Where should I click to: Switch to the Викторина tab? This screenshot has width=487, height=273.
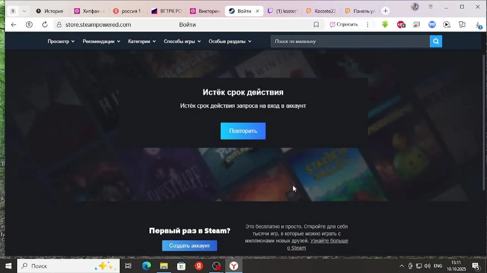pos(206,11)
